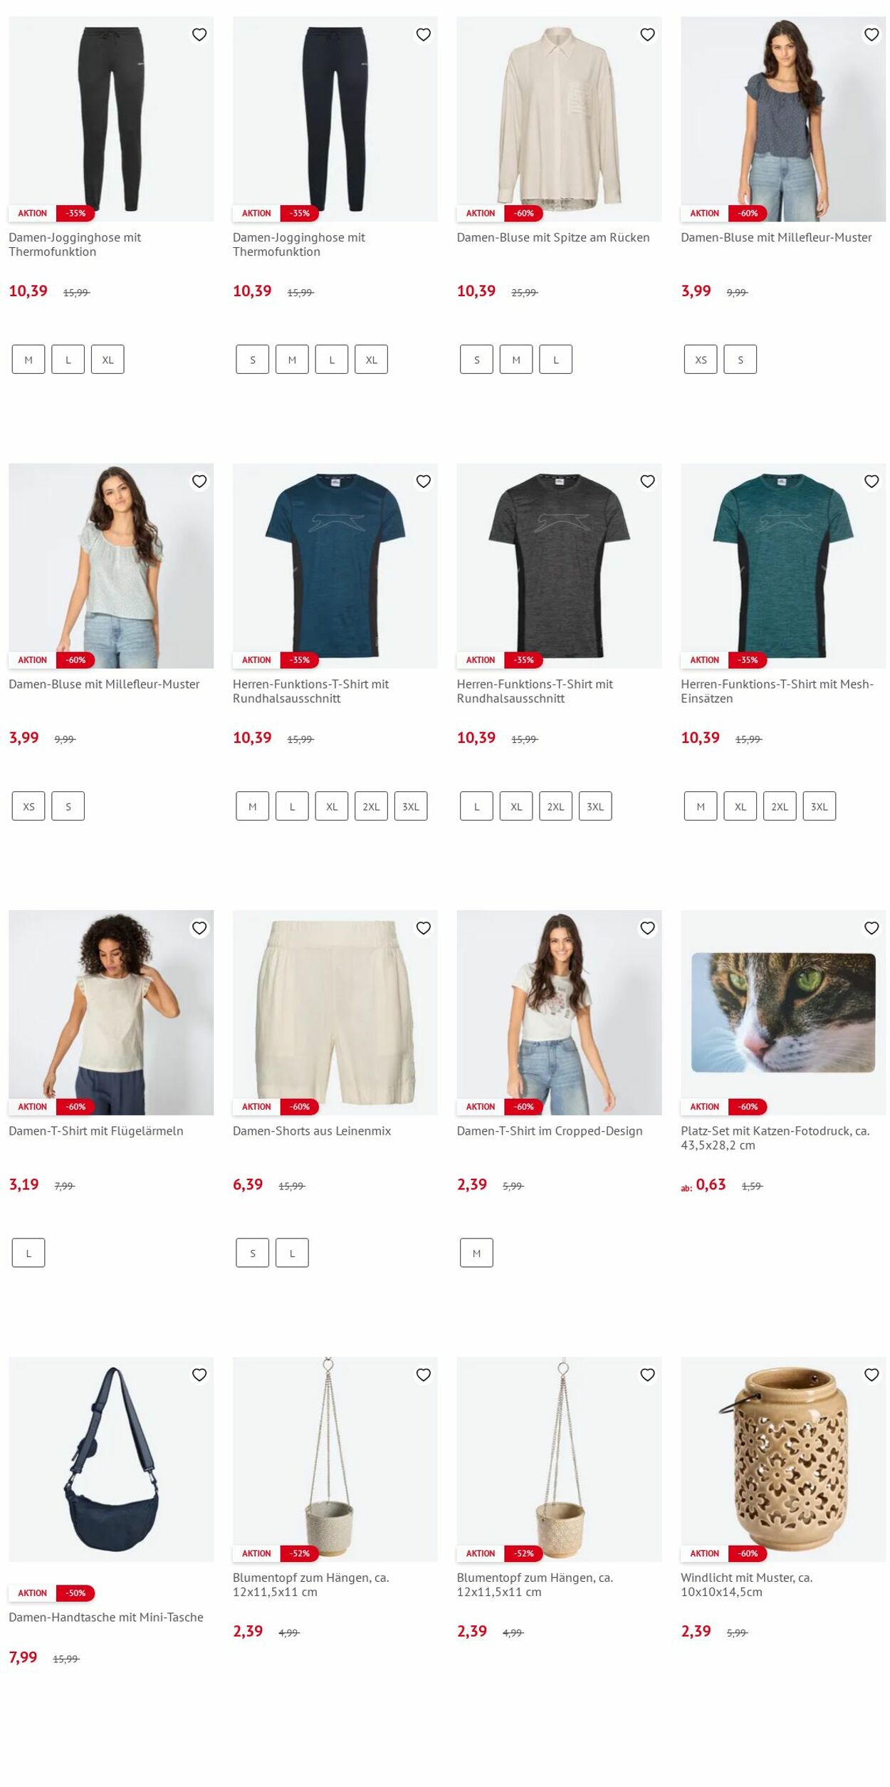This screenshot has width=890, height=1787.
Task: Favorite the blue Herren-Funktions-T-Shirt
Action: click(x=424, y=481)
